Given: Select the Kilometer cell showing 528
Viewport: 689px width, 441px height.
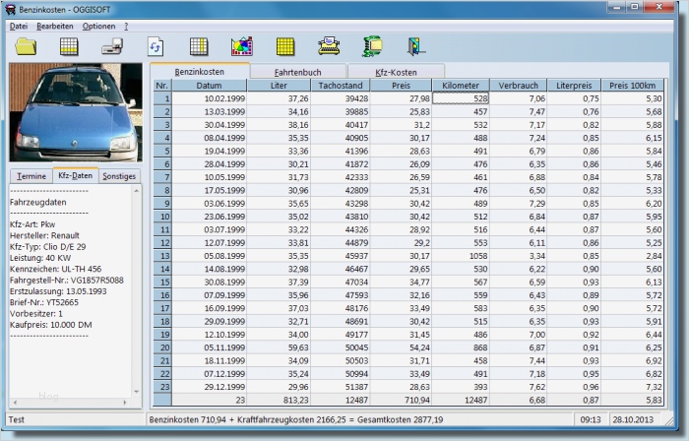Looking at the screenshot, I should 461,98.
